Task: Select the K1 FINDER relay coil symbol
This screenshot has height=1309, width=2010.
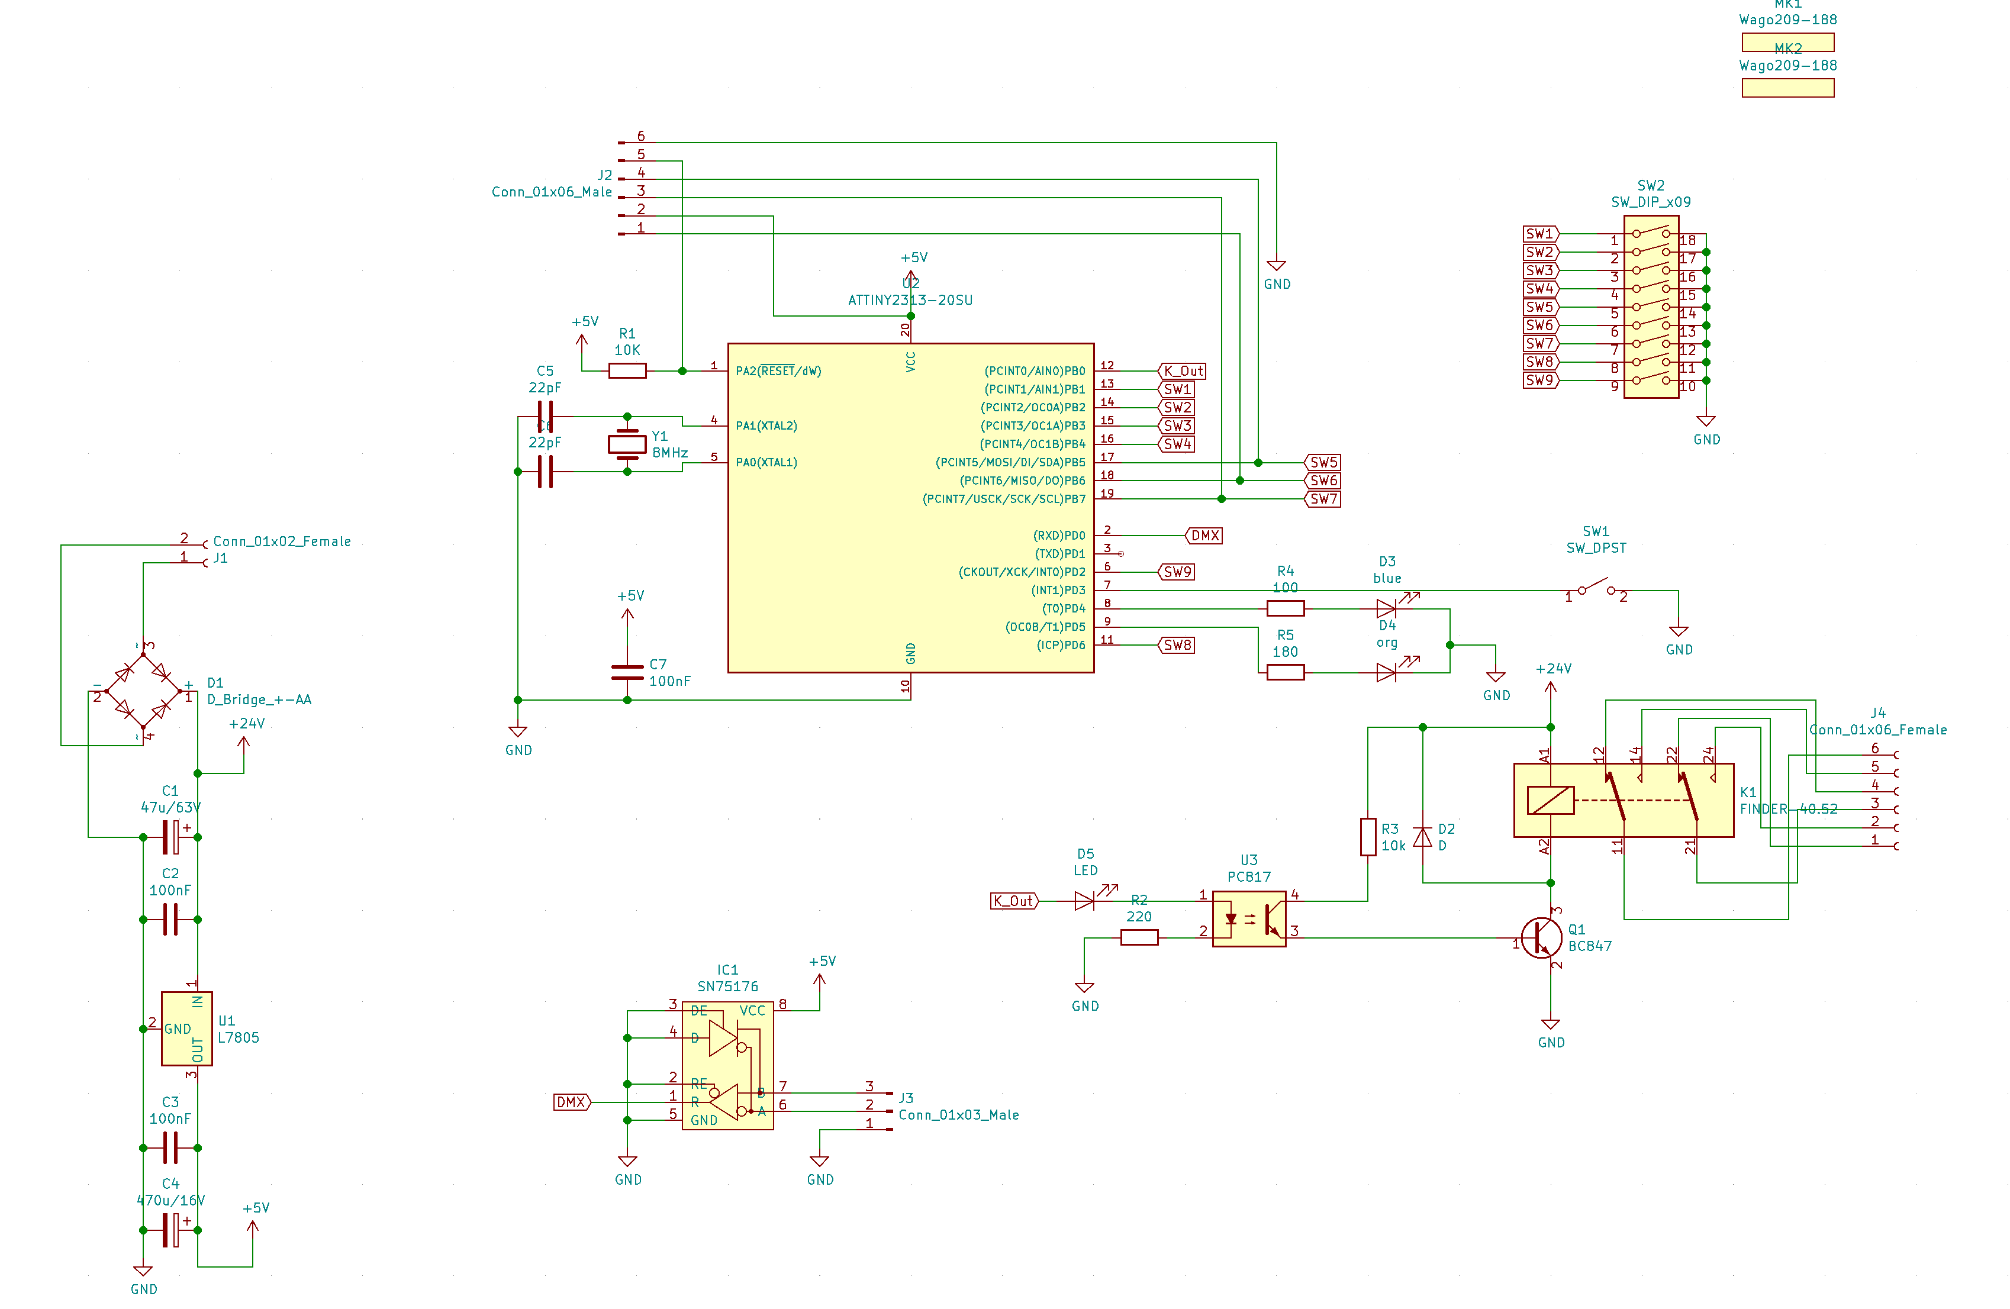Action: [1551, 801]
